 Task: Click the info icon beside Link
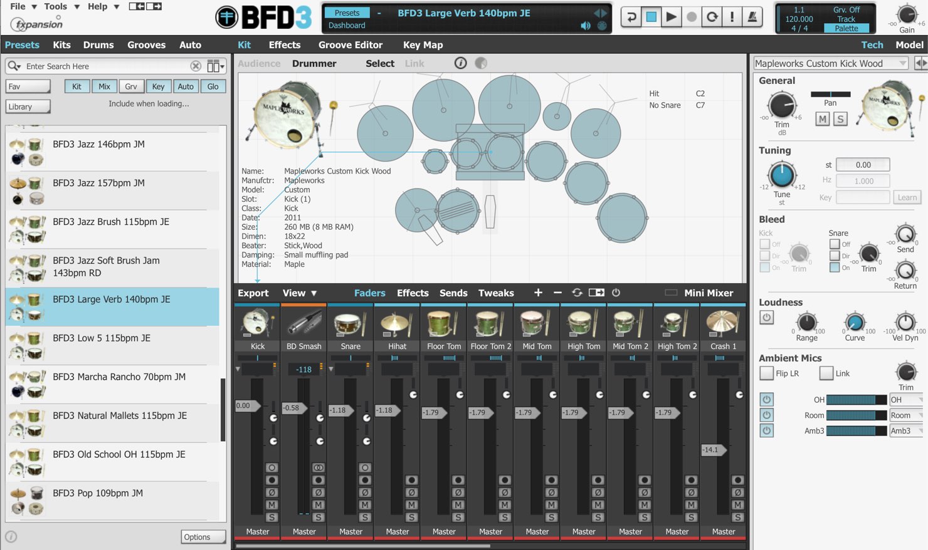point(460,63)
